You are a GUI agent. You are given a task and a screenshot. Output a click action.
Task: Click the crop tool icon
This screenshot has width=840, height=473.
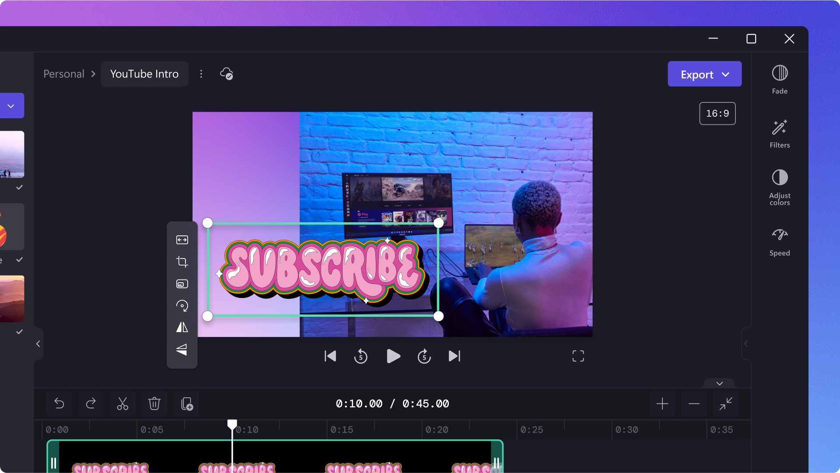pos(181,261)
